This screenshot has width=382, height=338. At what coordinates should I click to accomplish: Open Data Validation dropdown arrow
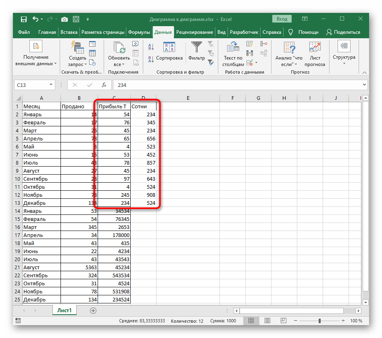coord(256,63)
